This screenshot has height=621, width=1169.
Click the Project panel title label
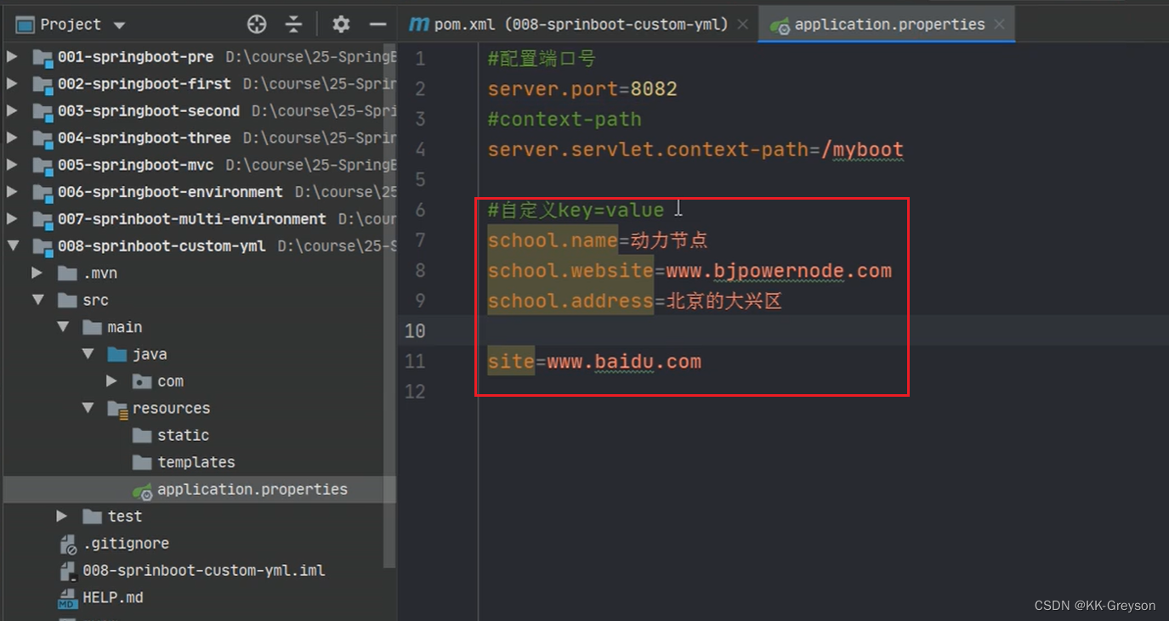[x=71, y=25]
